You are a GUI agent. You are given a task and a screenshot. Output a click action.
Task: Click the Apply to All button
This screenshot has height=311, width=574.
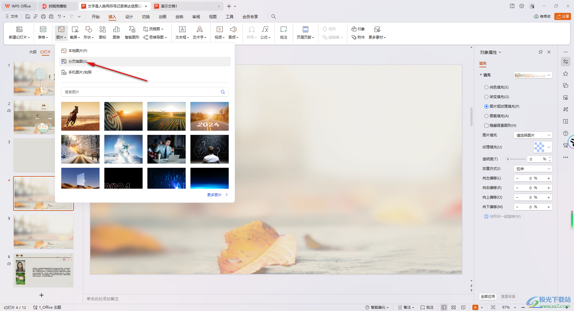coord(488,296)
